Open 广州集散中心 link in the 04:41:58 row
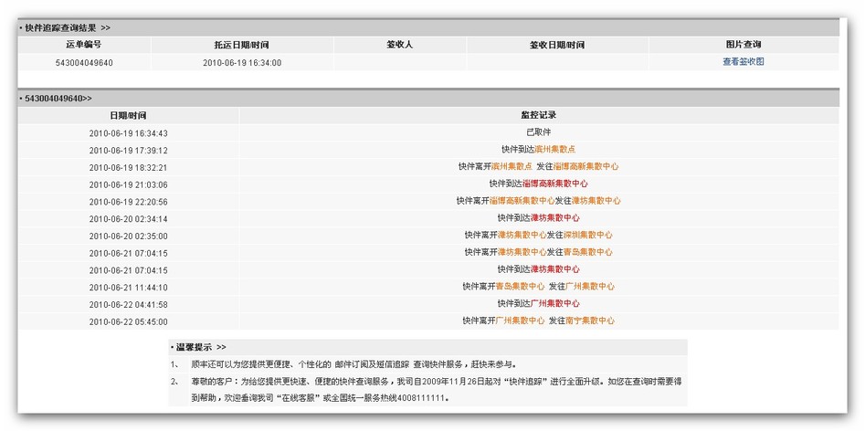Image resolution: width=865 pixels, height=431 pixels. 554,303
